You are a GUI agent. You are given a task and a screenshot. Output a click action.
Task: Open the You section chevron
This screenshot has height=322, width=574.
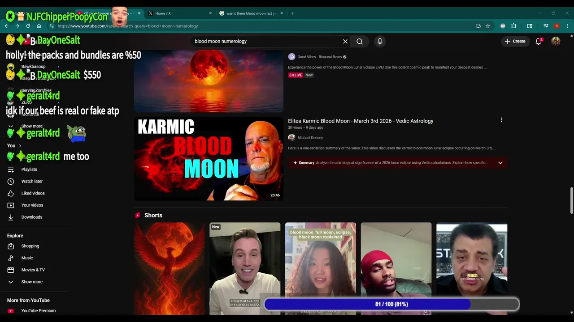click(x=20, y=146)
